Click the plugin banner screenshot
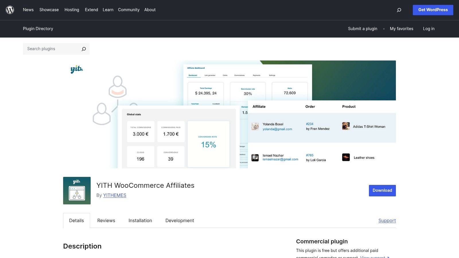459x258 pixels. (229, 114)
